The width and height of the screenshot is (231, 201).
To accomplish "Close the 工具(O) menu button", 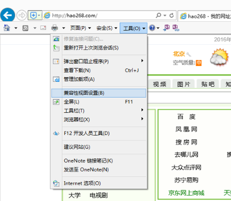I will [133, 28].
